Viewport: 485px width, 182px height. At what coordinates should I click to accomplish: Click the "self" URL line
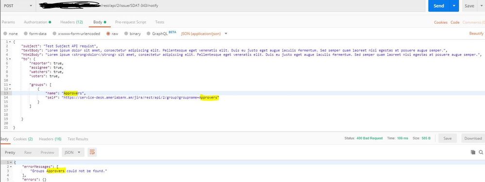[x=132, y=98]
